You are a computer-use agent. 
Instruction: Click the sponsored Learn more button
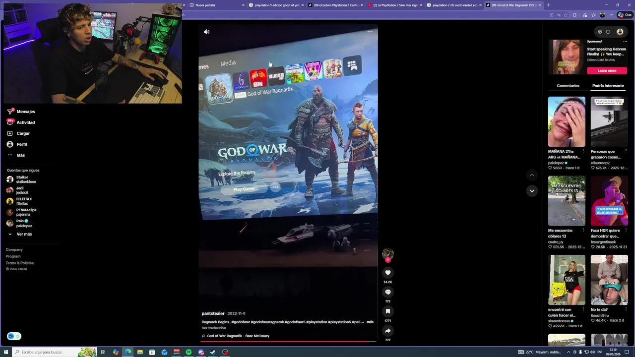click(607, 70)
